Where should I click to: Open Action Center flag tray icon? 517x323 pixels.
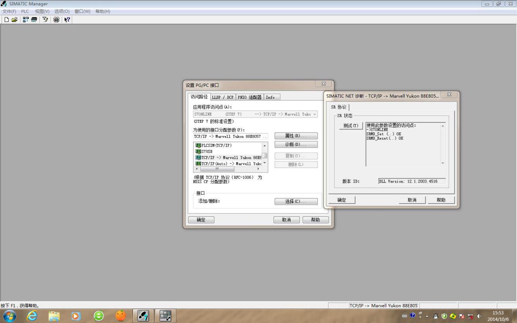click(462, 316)
